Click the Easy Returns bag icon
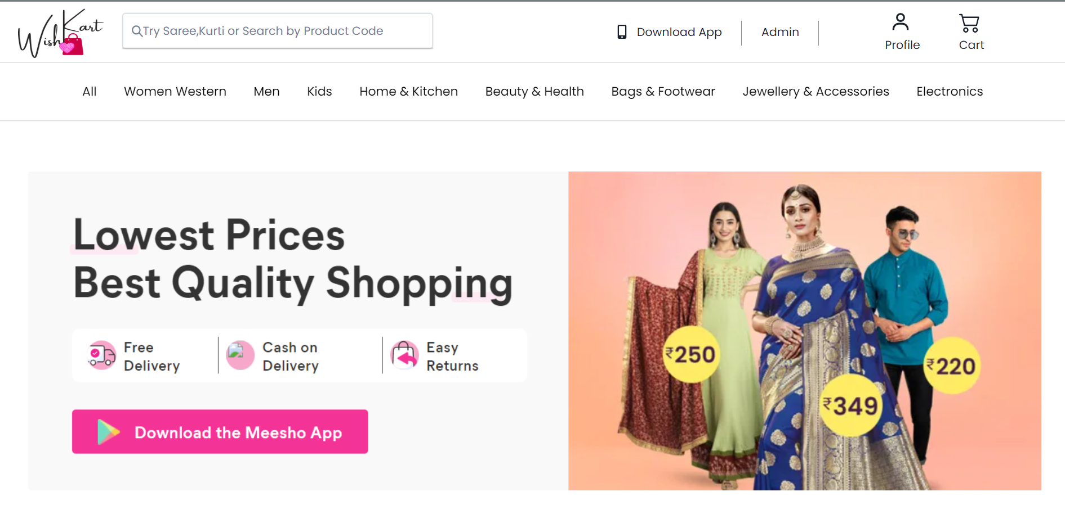Viewport: 1065px width, 523px height. click(405, 355)
